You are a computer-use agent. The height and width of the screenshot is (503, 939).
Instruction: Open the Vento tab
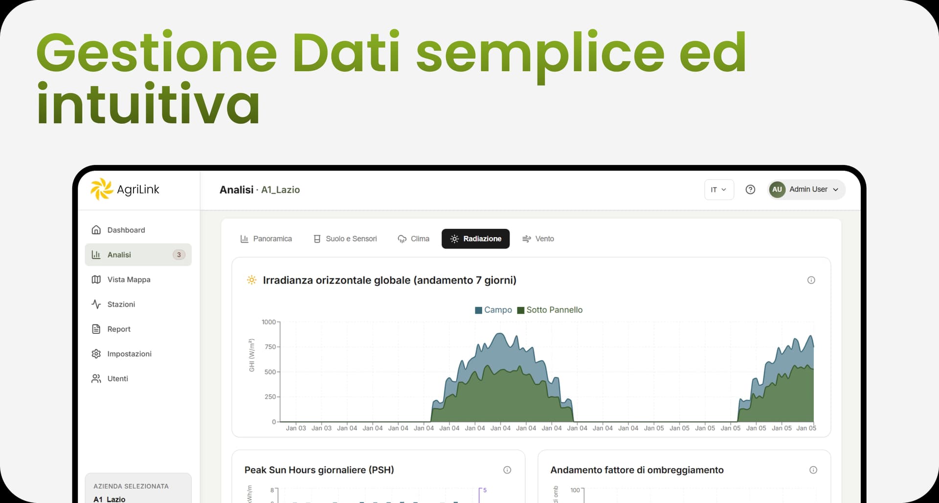tap(538, 239)
